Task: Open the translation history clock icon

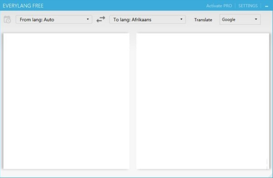Action: (x=7, y=20)
